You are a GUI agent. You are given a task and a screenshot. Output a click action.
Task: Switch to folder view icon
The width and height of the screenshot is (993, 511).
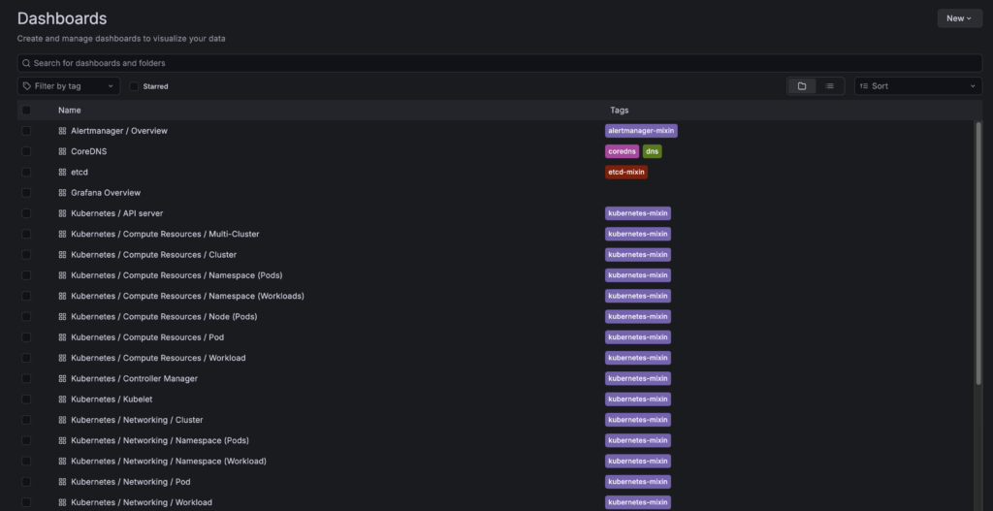802,86
